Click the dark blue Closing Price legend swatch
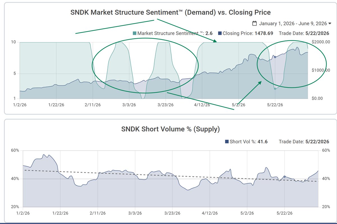The width and height of the screenshot is (337, 224). click(220, 33)
